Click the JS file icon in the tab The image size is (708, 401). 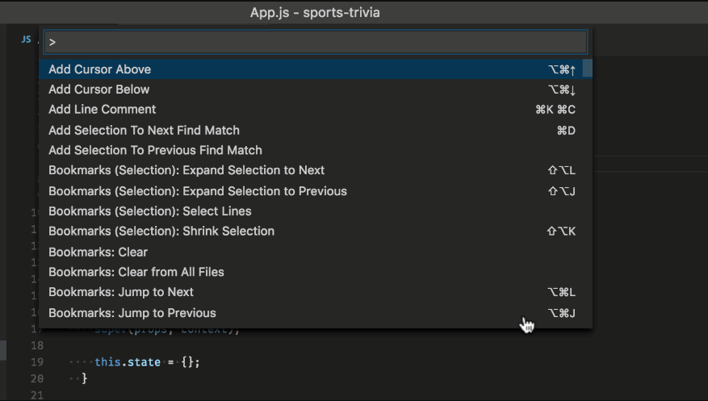(27, 40)
